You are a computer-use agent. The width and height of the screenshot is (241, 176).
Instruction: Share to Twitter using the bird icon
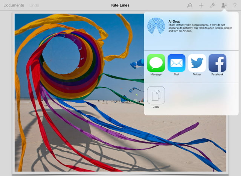[x=197, y=63]
